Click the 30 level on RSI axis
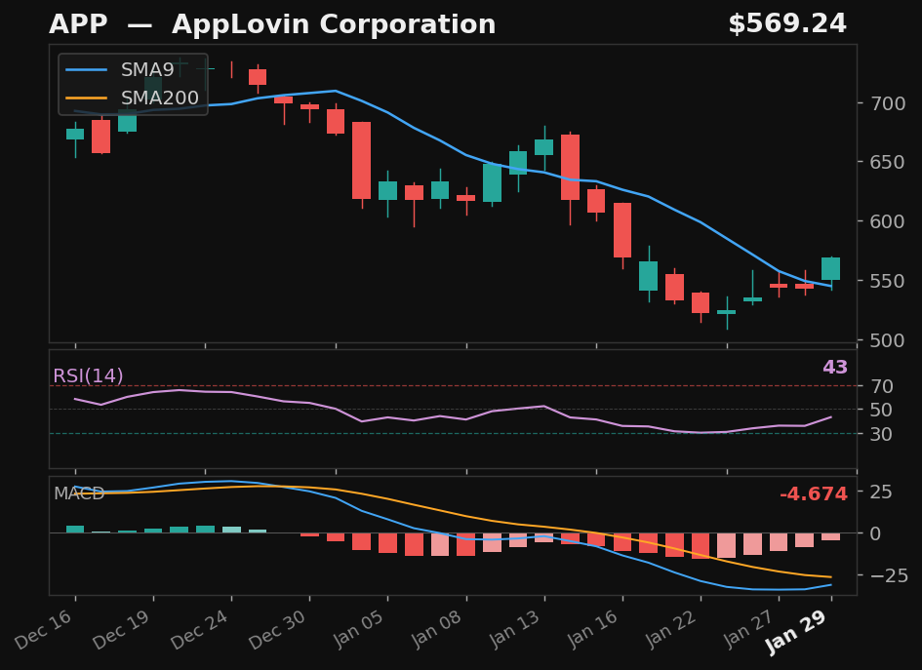Screen dimensions: 922x670 click(x=882, y=434)
